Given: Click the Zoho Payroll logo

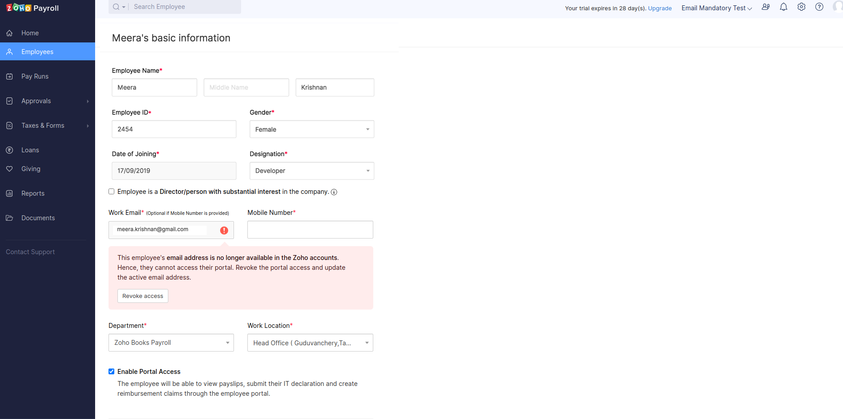Looking at the screenshot, I should (x=32, y=8).
